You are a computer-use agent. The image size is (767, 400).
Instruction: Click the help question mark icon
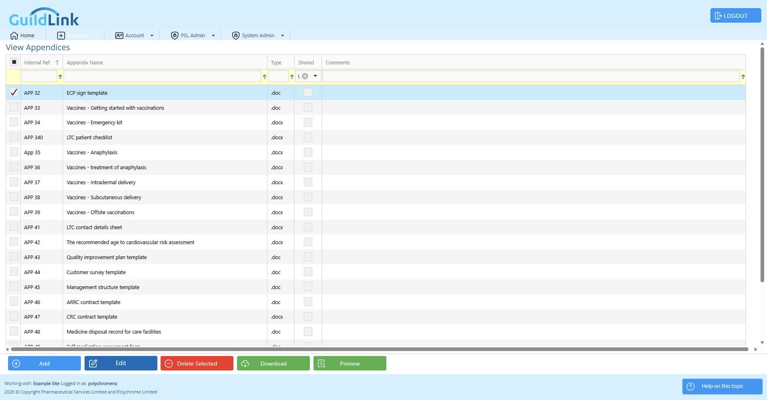(691, 386)
